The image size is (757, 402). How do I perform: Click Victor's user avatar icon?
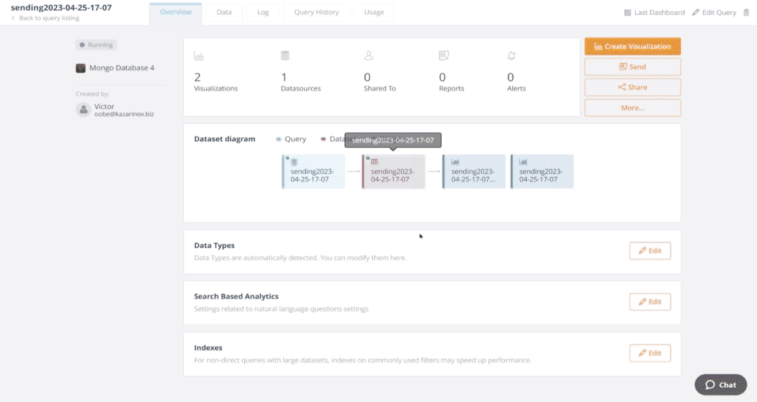click(83, 109)
